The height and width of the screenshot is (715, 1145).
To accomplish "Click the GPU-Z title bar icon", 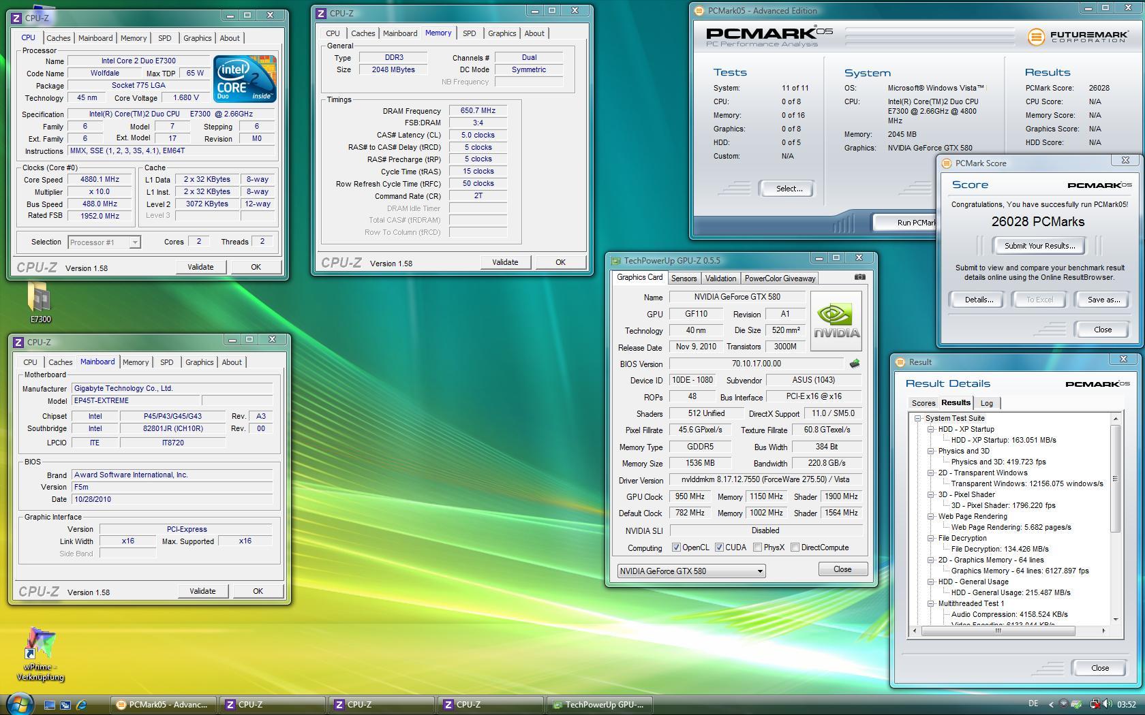I will [x=615, y=260].
